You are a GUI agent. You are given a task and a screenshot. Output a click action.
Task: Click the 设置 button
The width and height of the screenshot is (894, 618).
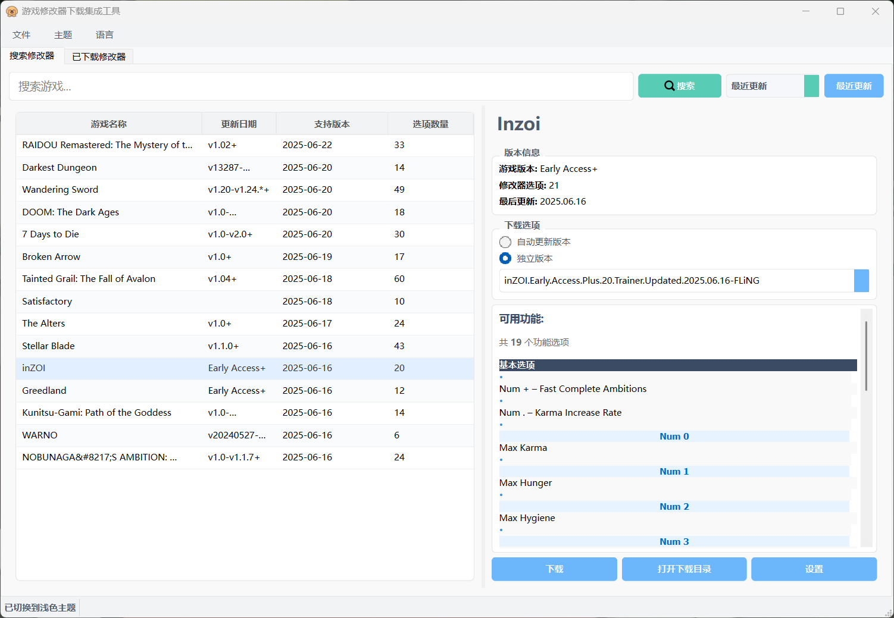point(814,569)
